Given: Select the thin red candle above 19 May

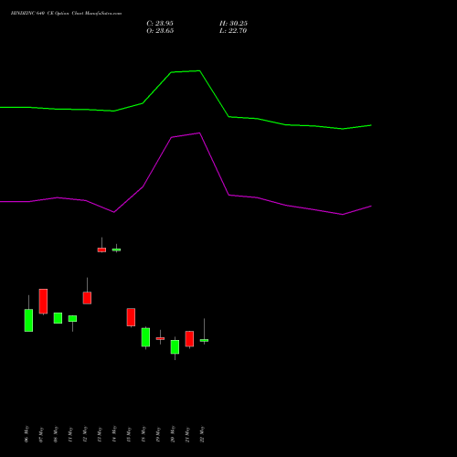Looking at the screenshot, I should [x=160, y=338].
